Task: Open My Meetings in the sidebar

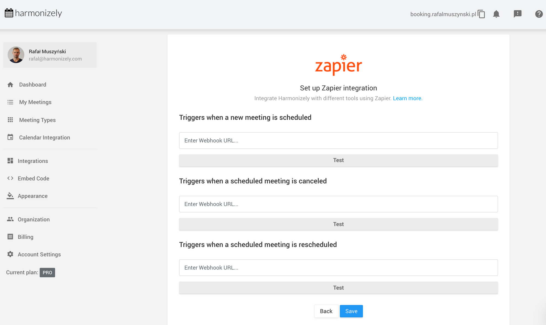Action: click(x=35, y=102)
